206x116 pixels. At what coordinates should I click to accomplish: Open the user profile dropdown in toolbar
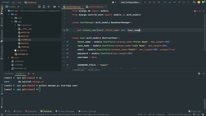pyautogui.click(x=114, y=2)
